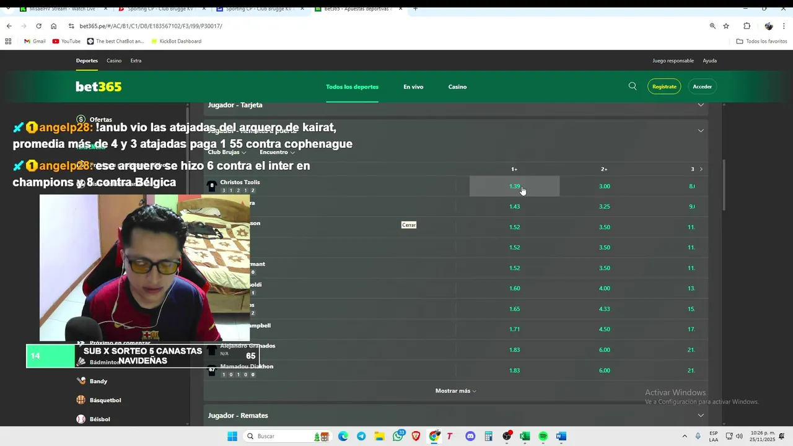Select the 4.50 odds cell
Screen dimensions: 793x446
point(605,330)
